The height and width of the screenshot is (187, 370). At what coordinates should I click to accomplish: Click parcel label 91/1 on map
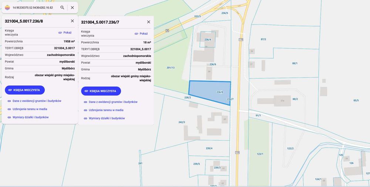pos(258,116)
